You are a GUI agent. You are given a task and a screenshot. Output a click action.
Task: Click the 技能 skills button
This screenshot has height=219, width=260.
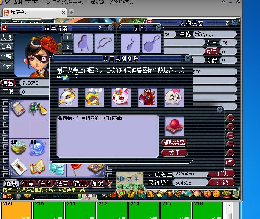click(x=221, y=182)
